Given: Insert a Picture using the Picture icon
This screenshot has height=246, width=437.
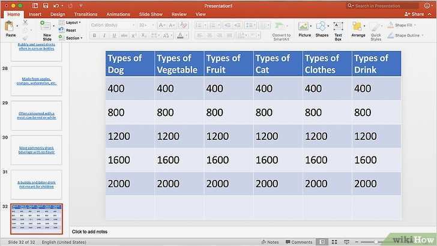Looking at the screenshot, I should 303,26.
